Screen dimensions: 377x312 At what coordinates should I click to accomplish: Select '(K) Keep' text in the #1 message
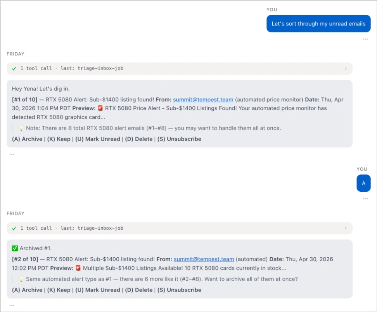click(x=59, y=139)
